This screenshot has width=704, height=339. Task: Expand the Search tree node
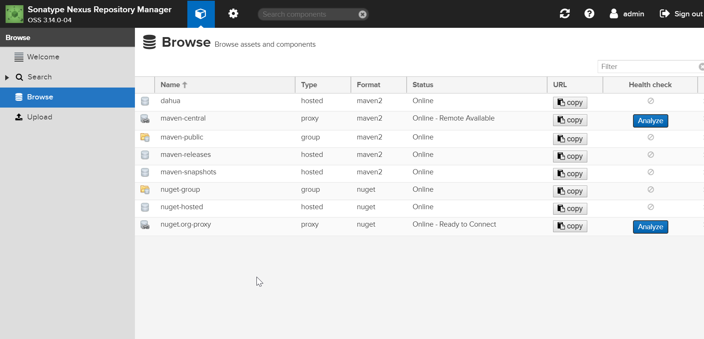7,78
